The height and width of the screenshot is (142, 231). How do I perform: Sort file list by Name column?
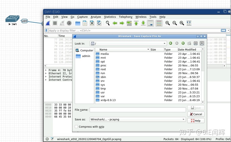[x=122, y=49]
